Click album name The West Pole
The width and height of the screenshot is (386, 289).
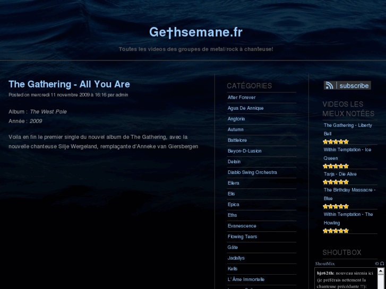point(48,112)
